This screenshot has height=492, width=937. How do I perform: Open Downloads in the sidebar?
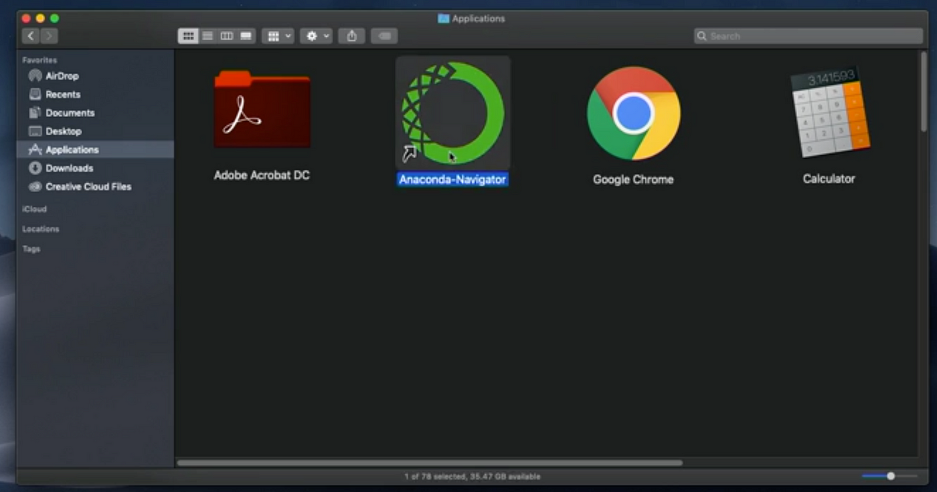95,168
